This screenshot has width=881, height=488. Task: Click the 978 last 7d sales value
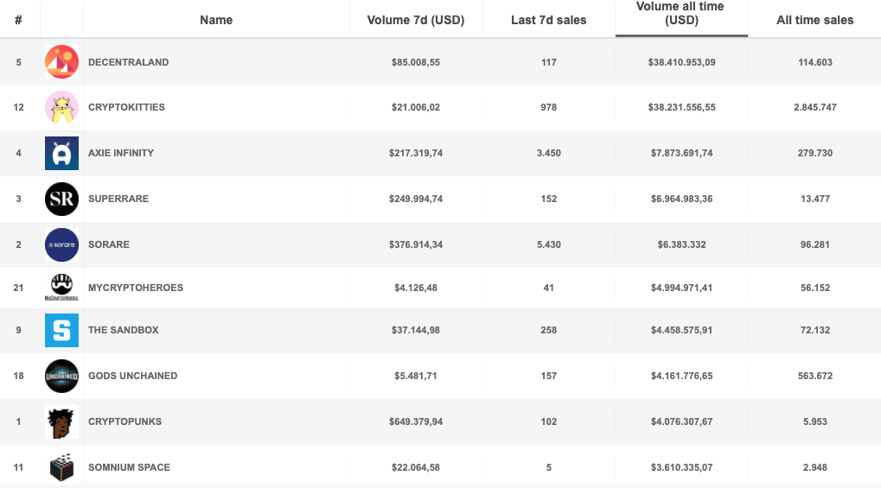(x=549, y=107)
